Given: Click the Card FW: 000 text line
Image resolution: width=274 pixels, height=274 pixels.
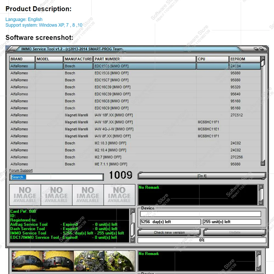Looking at the screenshot, I should (x=23, y=211).
